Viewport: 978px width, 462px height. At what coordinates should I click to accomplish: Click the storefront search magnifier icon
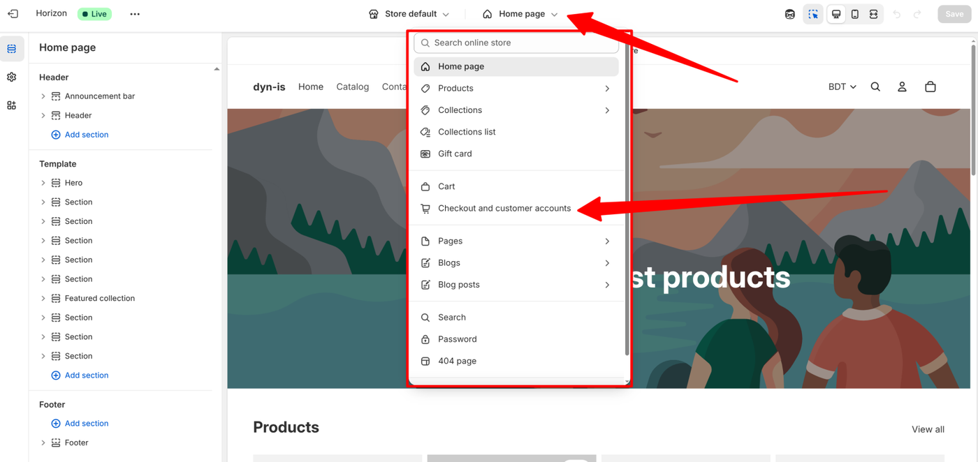(875, 87)
